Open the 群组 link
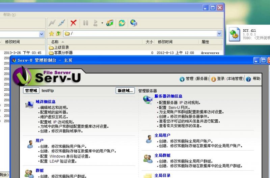Image resolution: width=270 pixels, height=178 pixels. pos(39,171)
